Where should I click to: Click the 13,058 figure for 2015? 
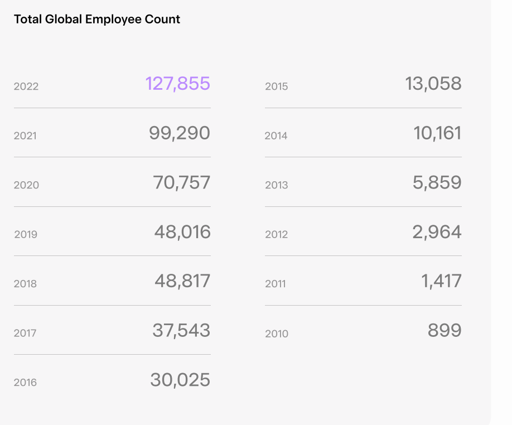[433, 84]
